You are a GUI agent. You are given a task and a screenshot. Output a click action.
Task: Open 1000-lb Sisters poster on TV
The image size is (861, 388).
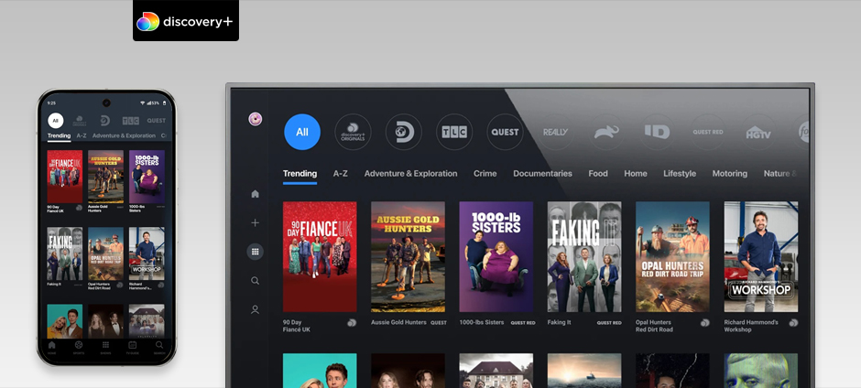coord(496,257)
